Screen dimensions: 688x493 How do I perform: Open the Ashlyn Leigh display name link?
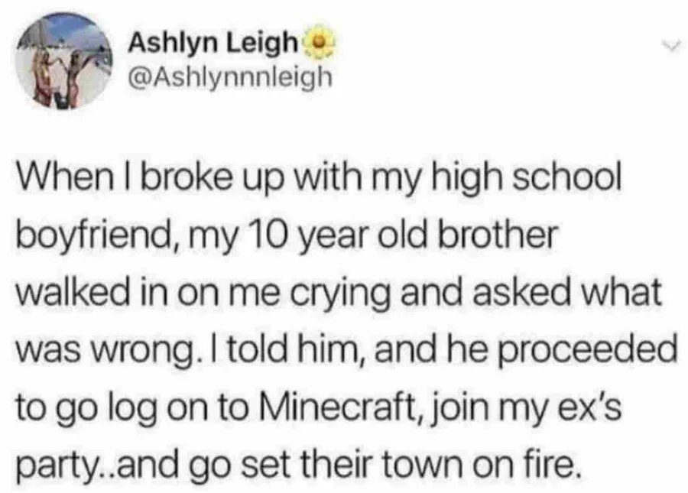pyautogui.click(x=213, y=43)
